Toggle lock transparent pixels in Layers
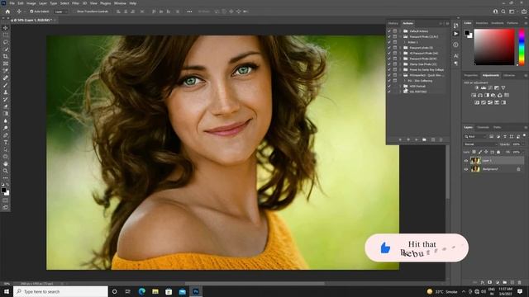The width and height of the screenshot is (529, 297). click(x=474, y=152)
